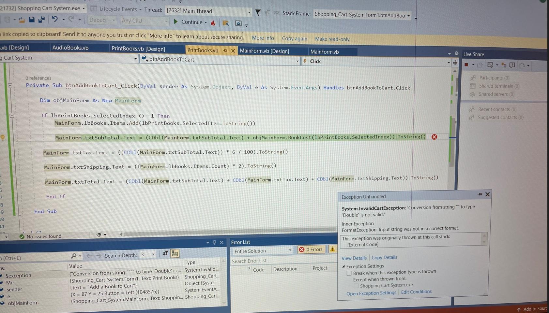Click the More info link
Viewport: 549px width, 313px height.
pyautogui.click(x=263, y=38)
